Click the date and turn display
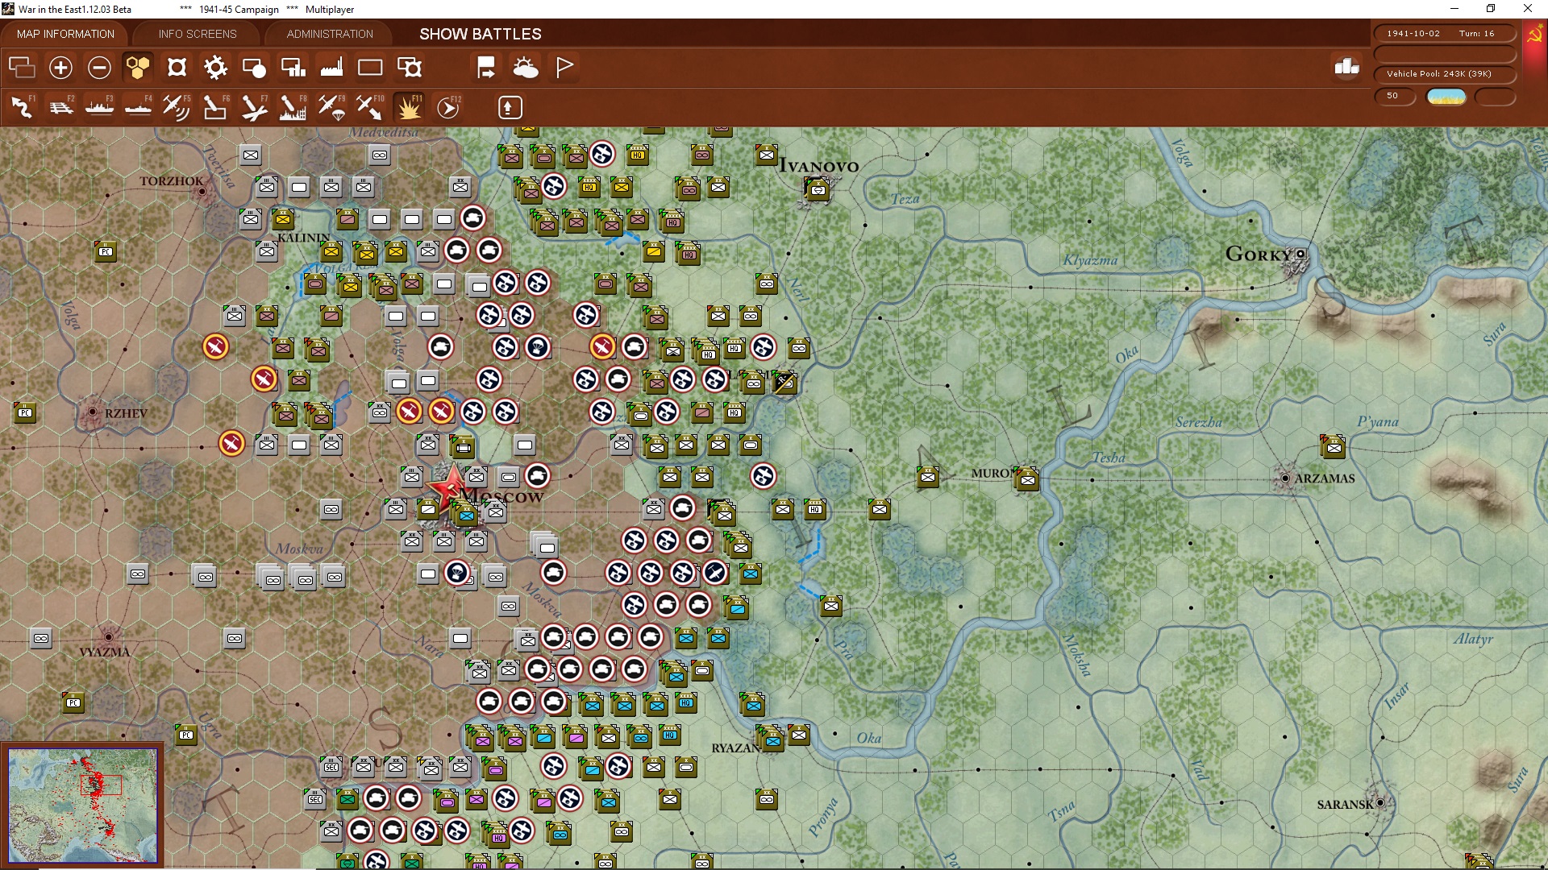Image resolution: width=1548 pixels, height=870 pixels. tap(1445, 34)
